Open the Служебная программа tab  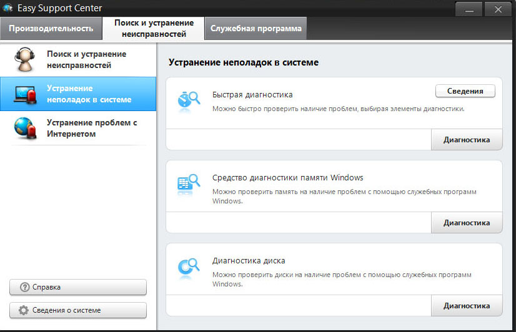pos(256,28)
